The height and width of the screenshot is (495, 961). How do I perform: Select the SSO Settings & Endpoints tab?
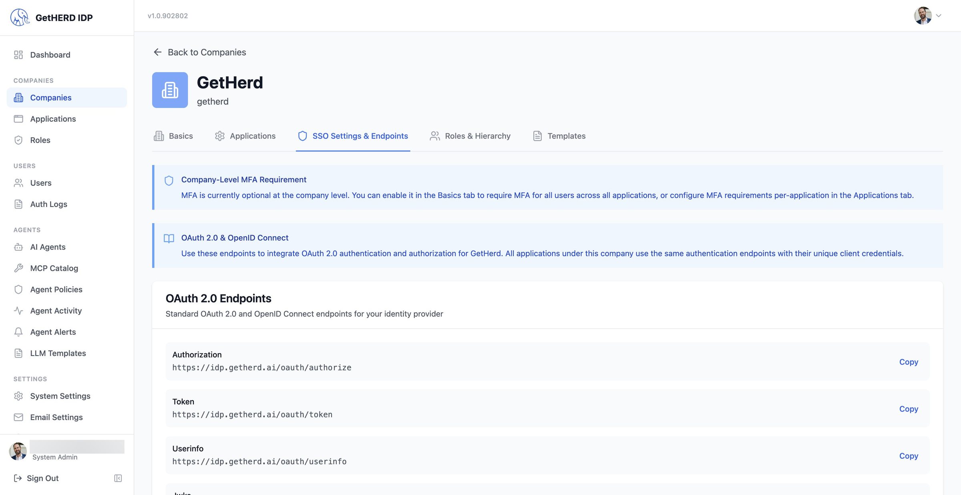pyautogui.click(x=353, y=136)
